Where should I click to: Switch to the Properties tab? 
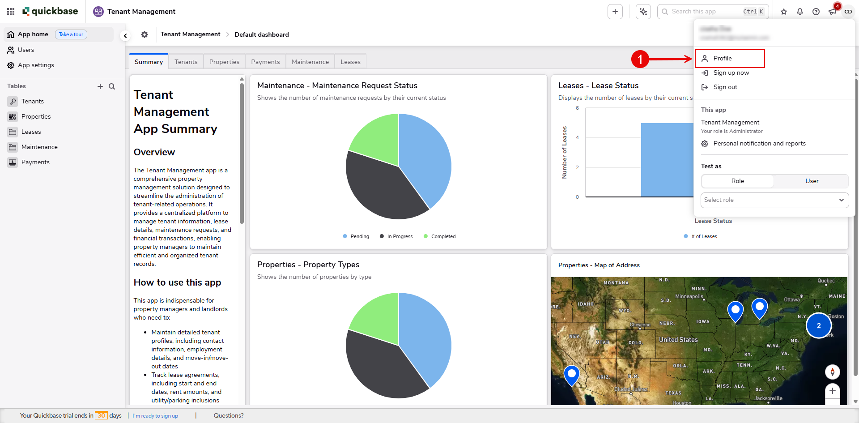[224, 62]
